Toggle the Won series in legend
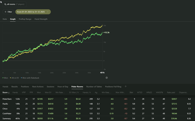This screenshot has height=121, width=195. (5, 78)
